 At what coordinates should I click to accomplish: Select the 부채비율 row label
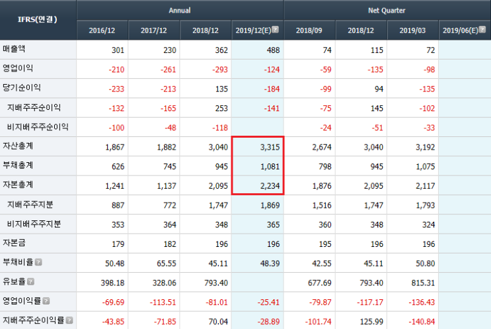pos(18,262)
